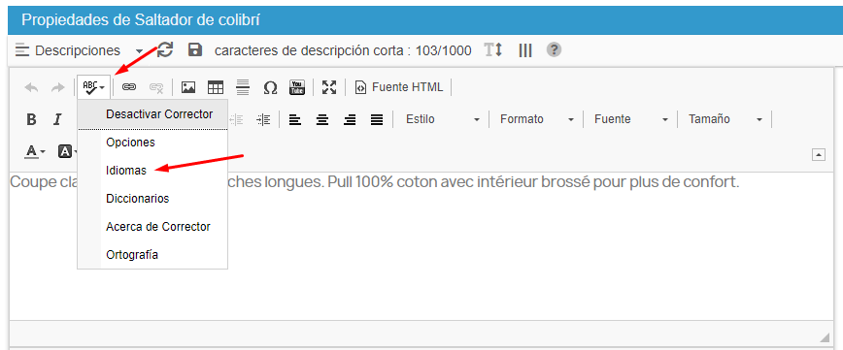This screenshot has width=843, height=350.
Task: Save the description with the floppy disk icon
Action: [194, 50]
